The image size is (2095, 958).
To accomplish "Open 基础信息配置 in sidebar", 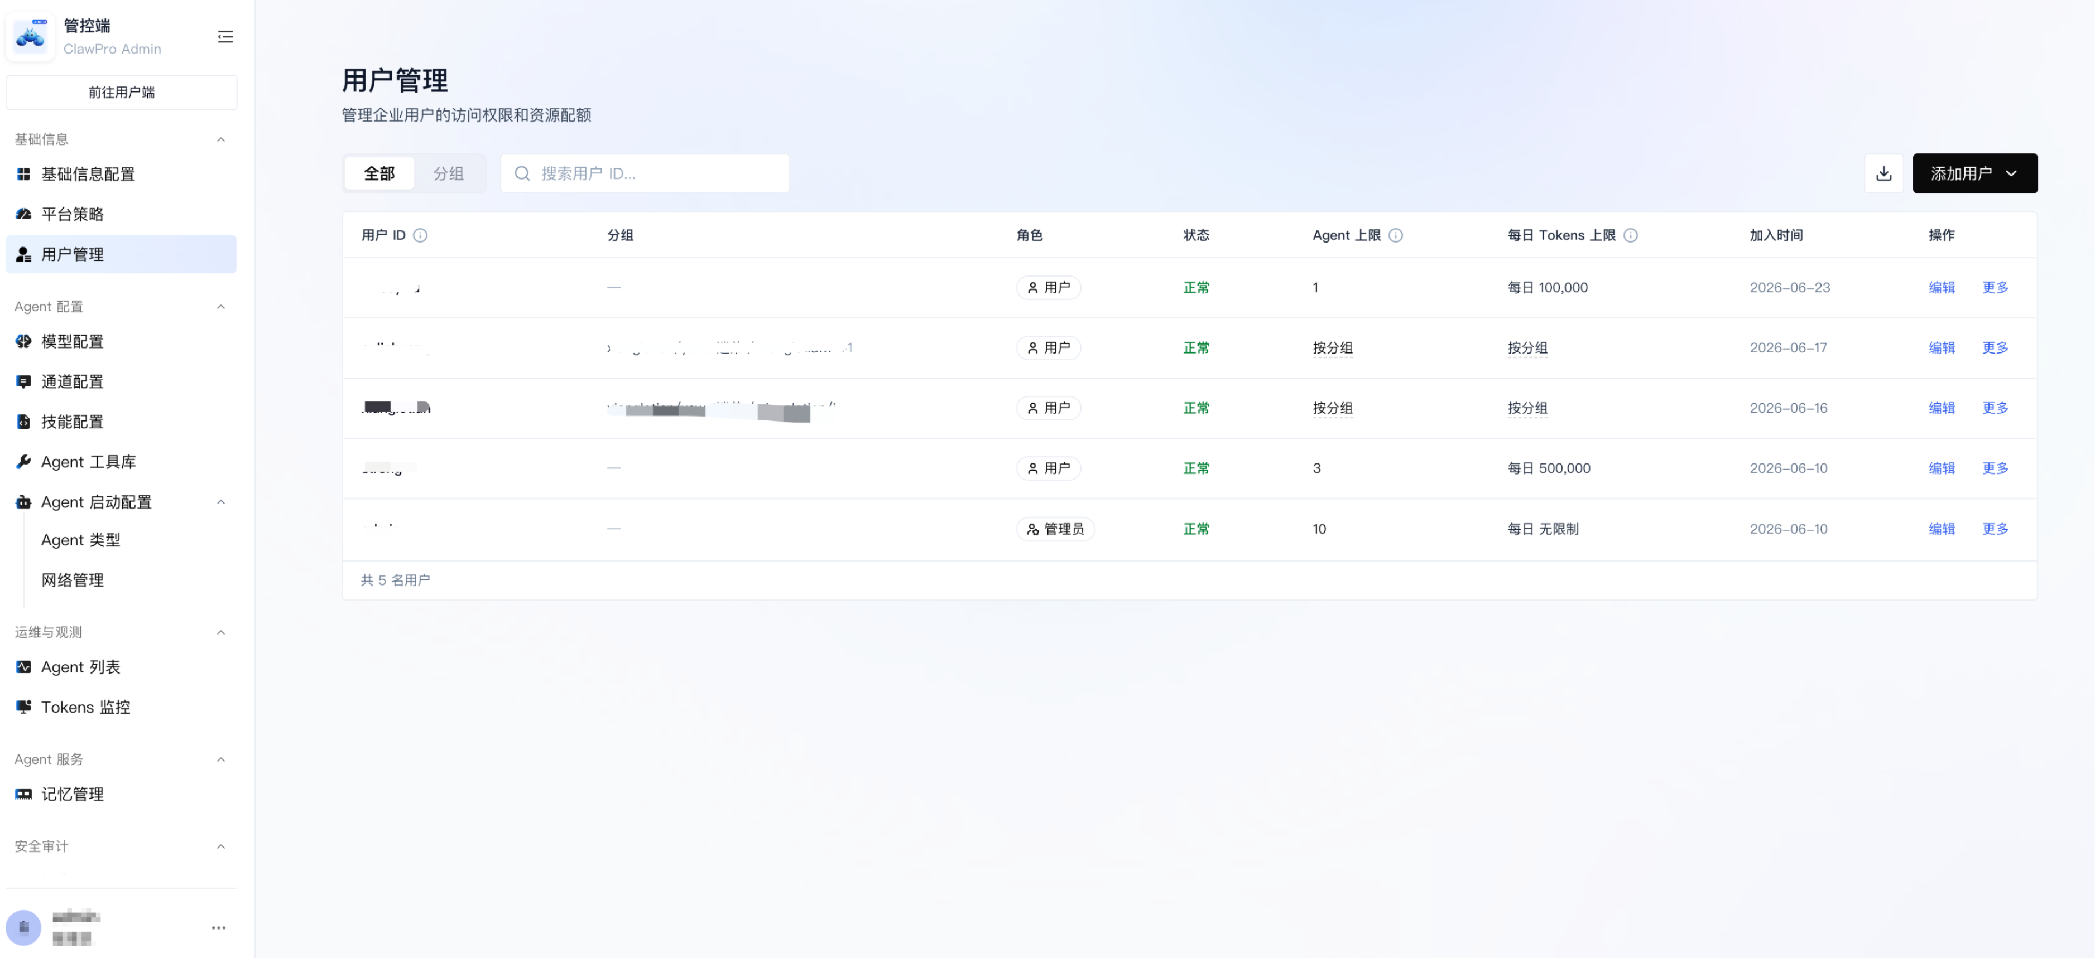I will 121,174.
